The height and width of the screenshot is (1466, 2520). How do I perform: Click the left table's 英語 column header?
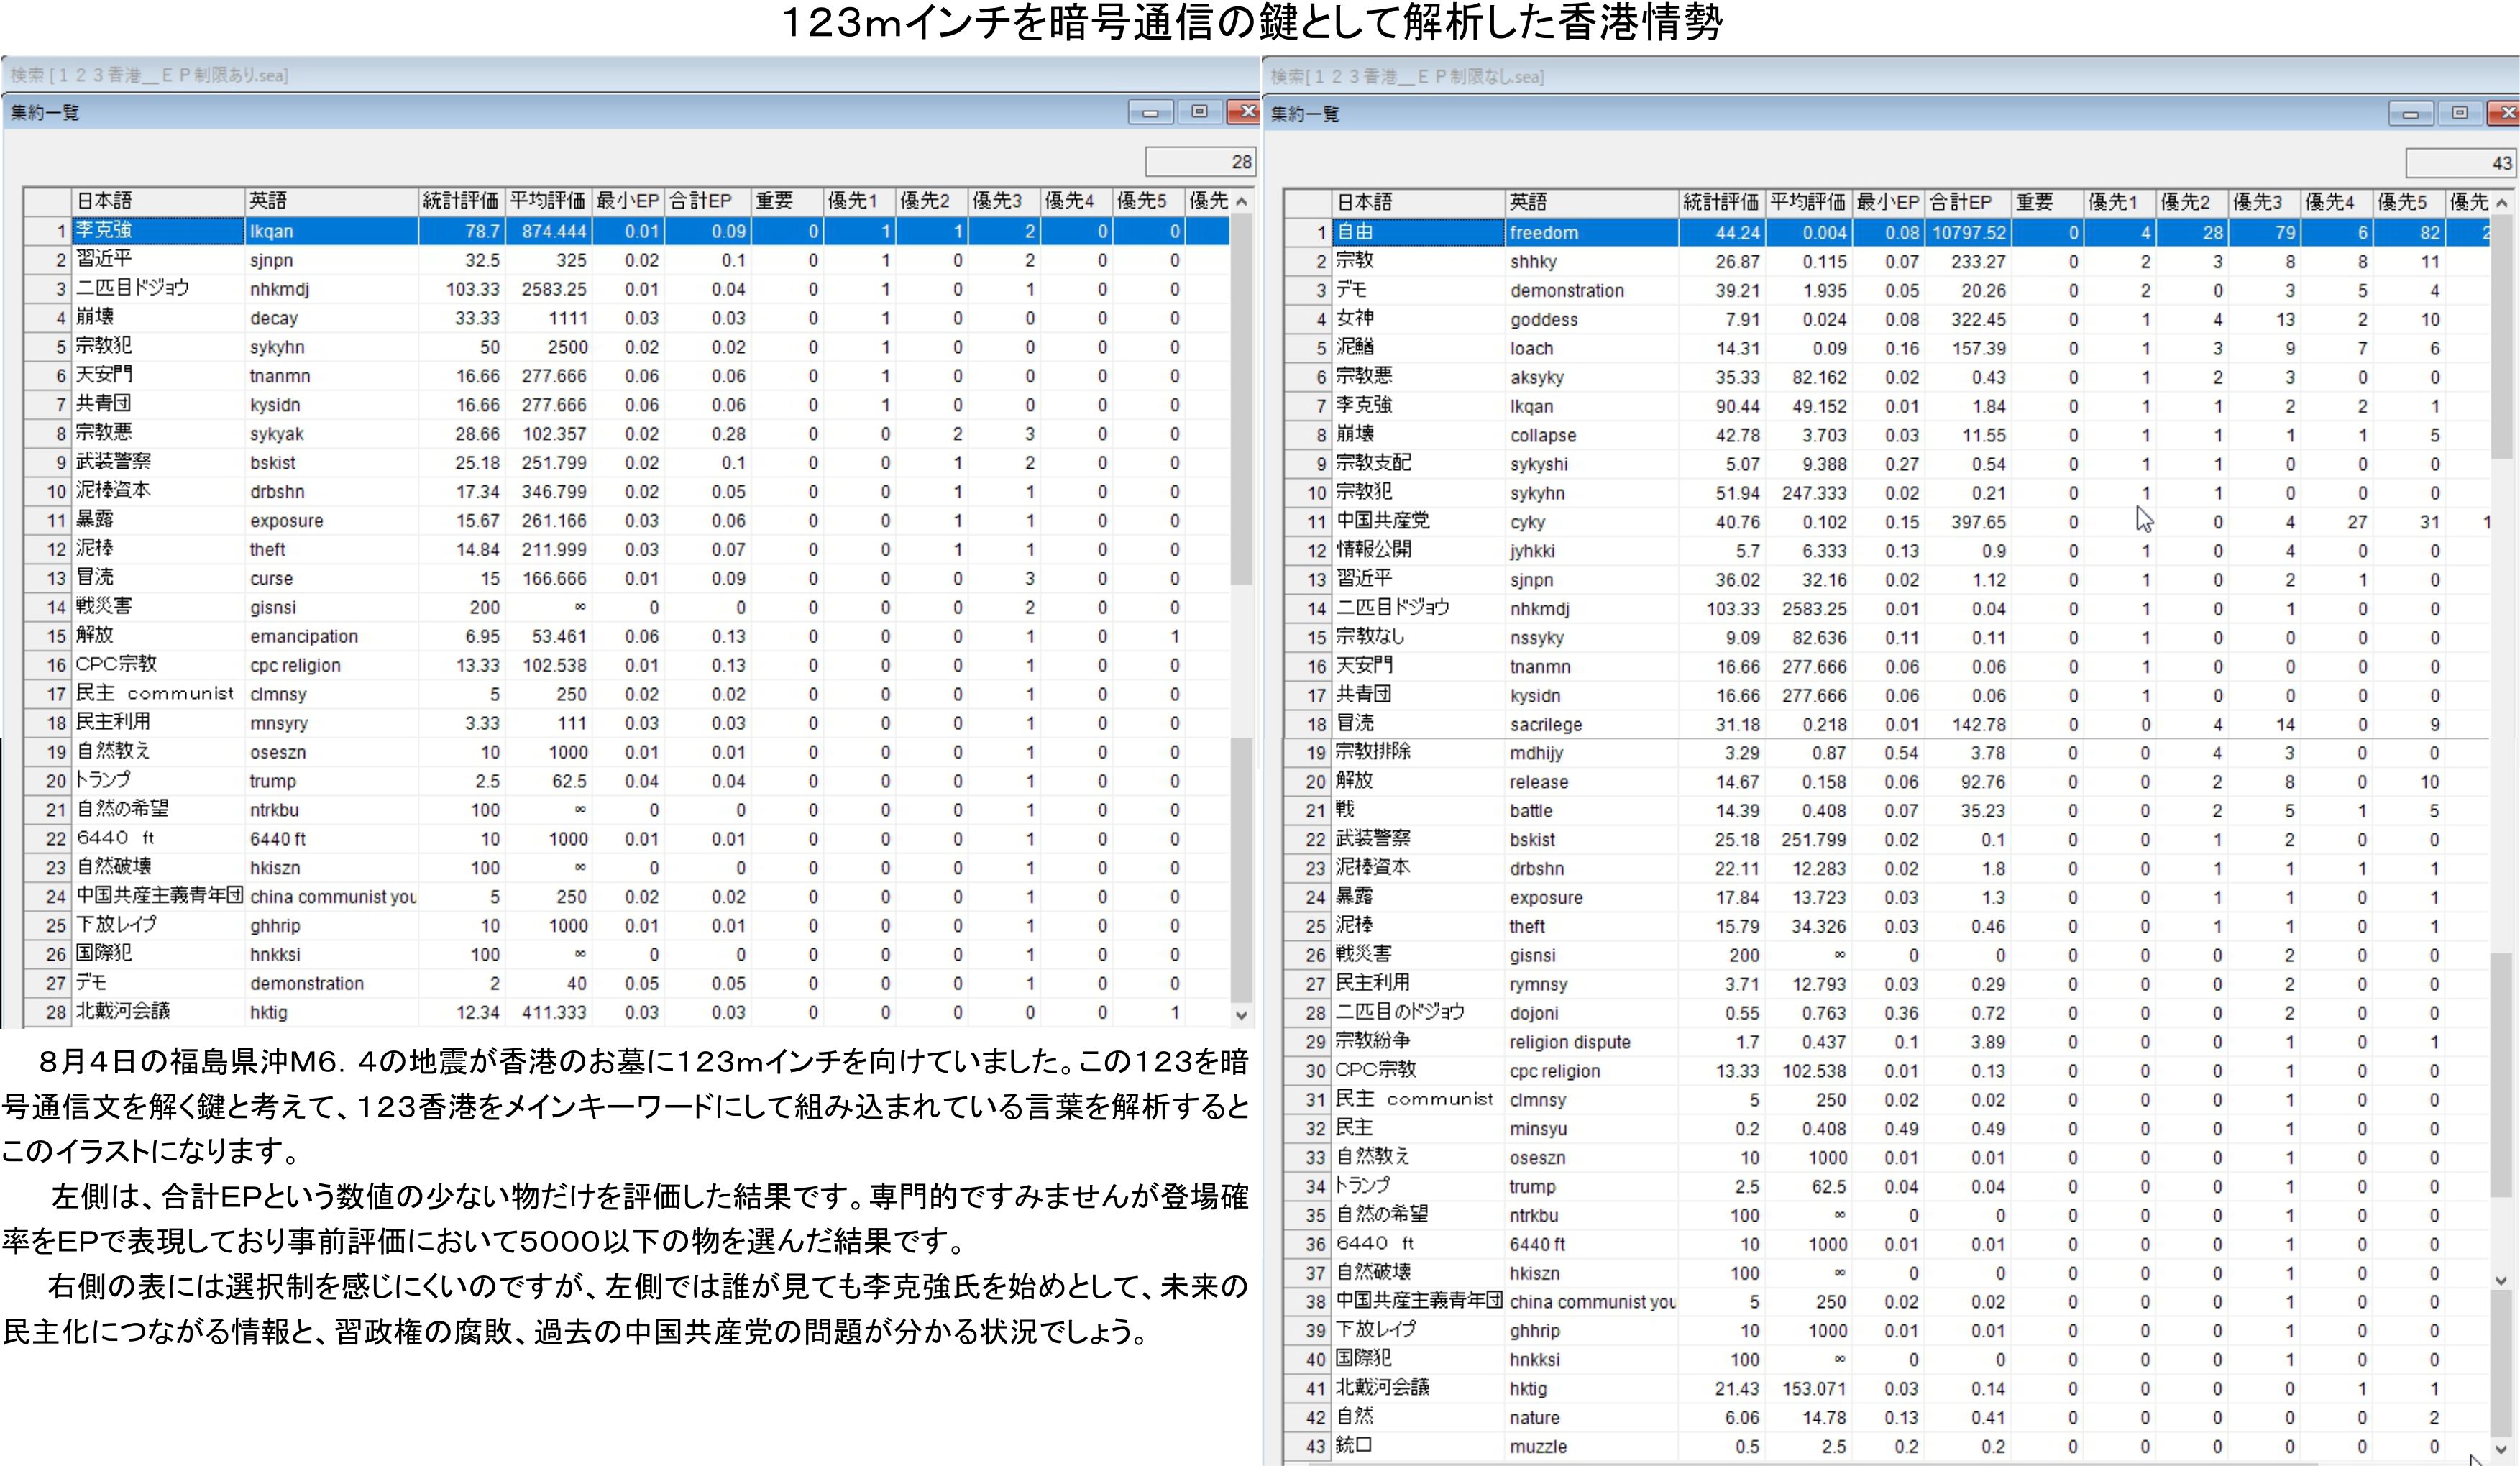pyautogui.click(x=330, y=201)
